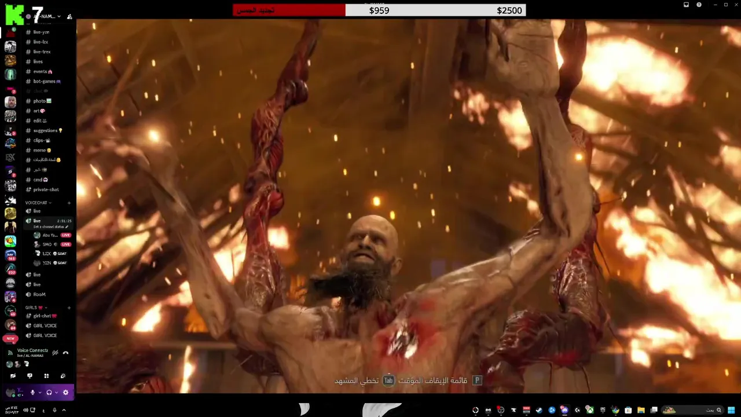Open soundboard icon
Viewport: 741px width, 417px height.
(63, 376)
